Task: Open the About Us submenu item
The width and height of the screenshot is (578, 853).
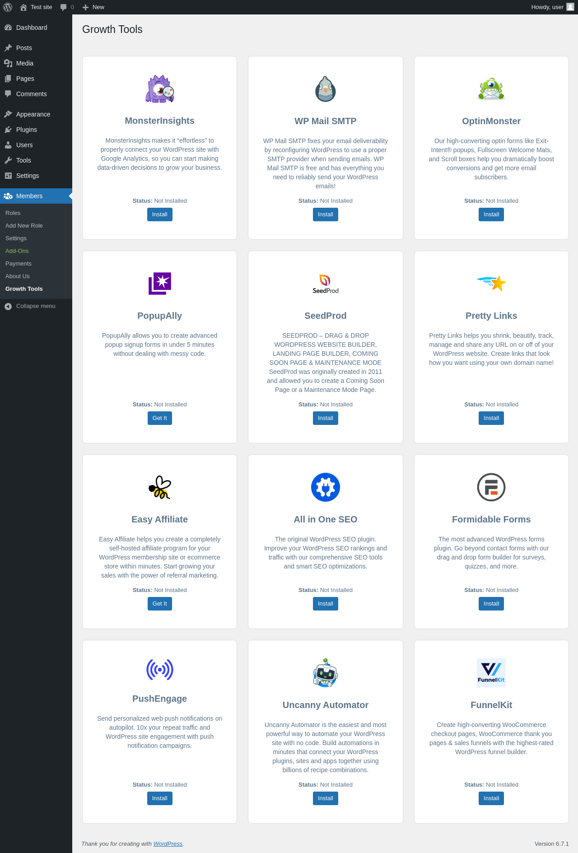Action: coord(36,276)
